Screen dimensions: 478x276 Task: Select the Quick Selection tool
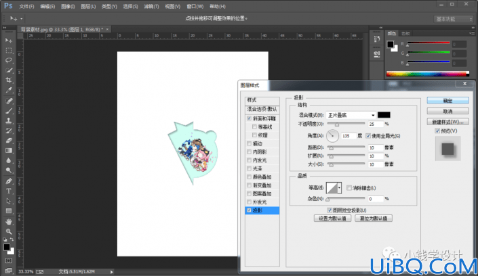click(9, 70)
